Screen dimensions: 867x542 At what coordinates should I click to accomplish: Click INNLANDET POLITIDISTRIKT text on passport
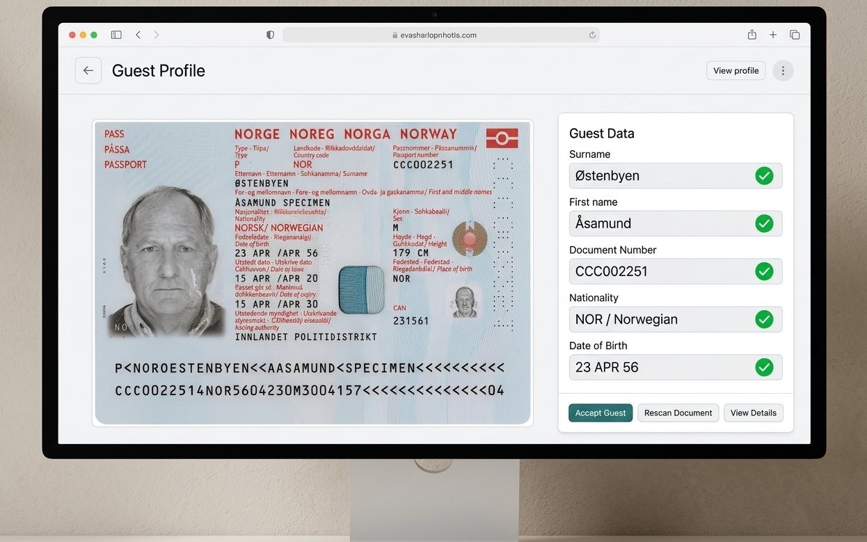click(306, 337)
